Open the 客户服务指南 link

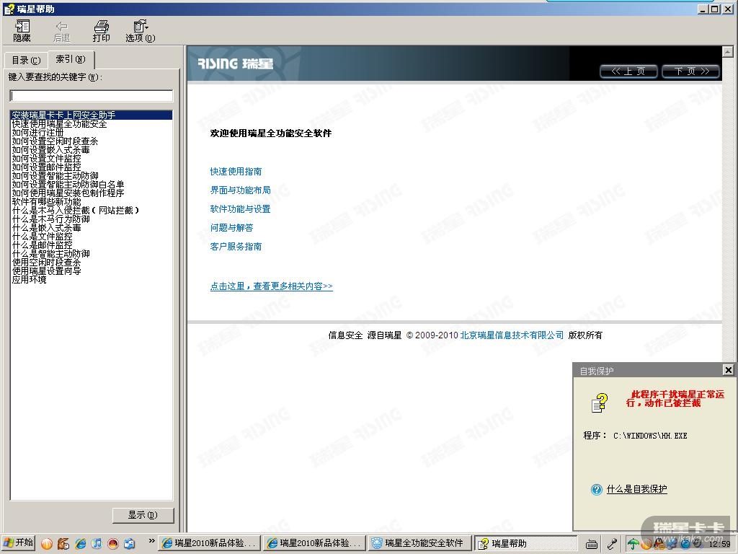point(236,247)
